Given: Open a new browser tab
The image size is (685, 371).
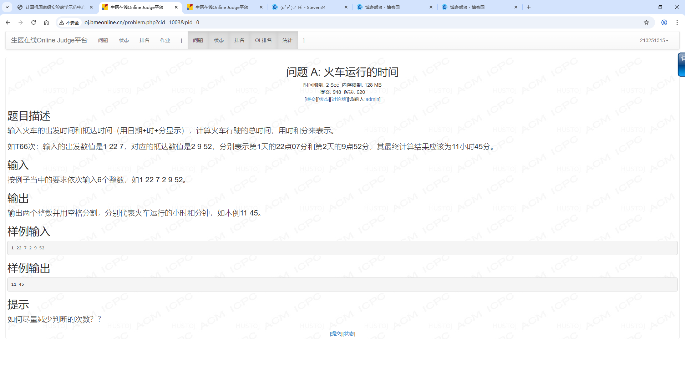Looking at the screenshot, I should click(529, 7).
